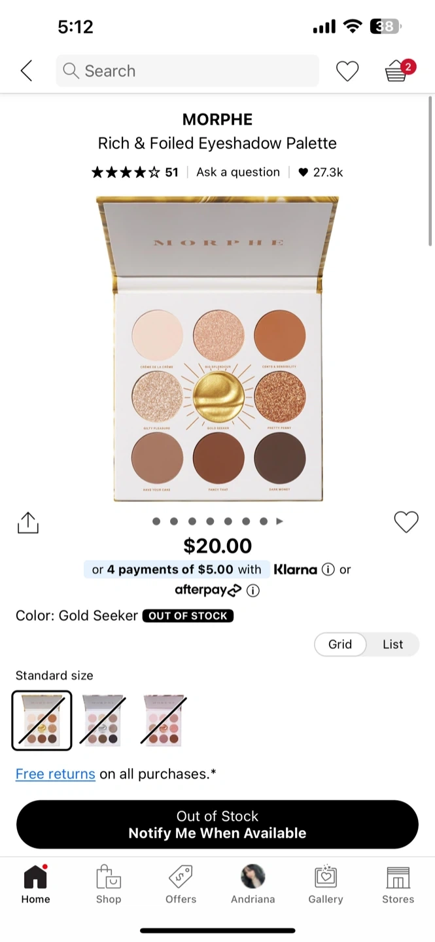Open the Stores tab
Image resolution: width=435 pixels, height=942 pixels.
pos(398,884)
